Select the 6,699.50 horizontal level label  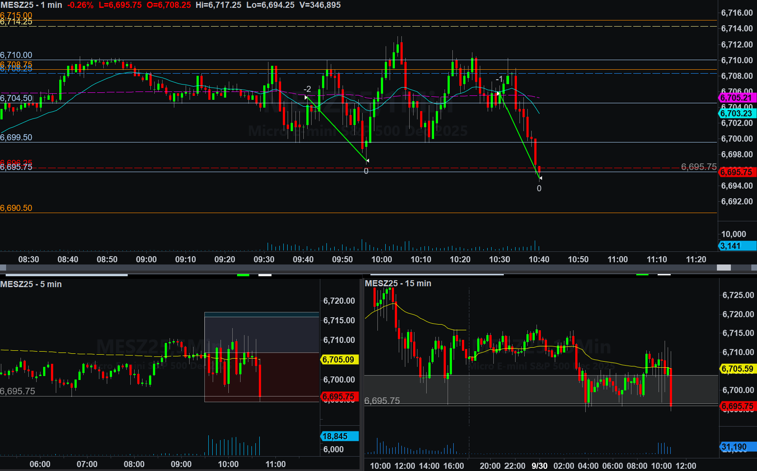16,137
